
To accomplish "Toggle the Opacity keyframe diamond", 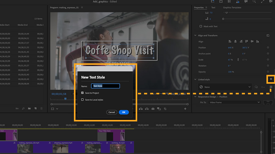I will pyautogui.click(x=268, y=72).
